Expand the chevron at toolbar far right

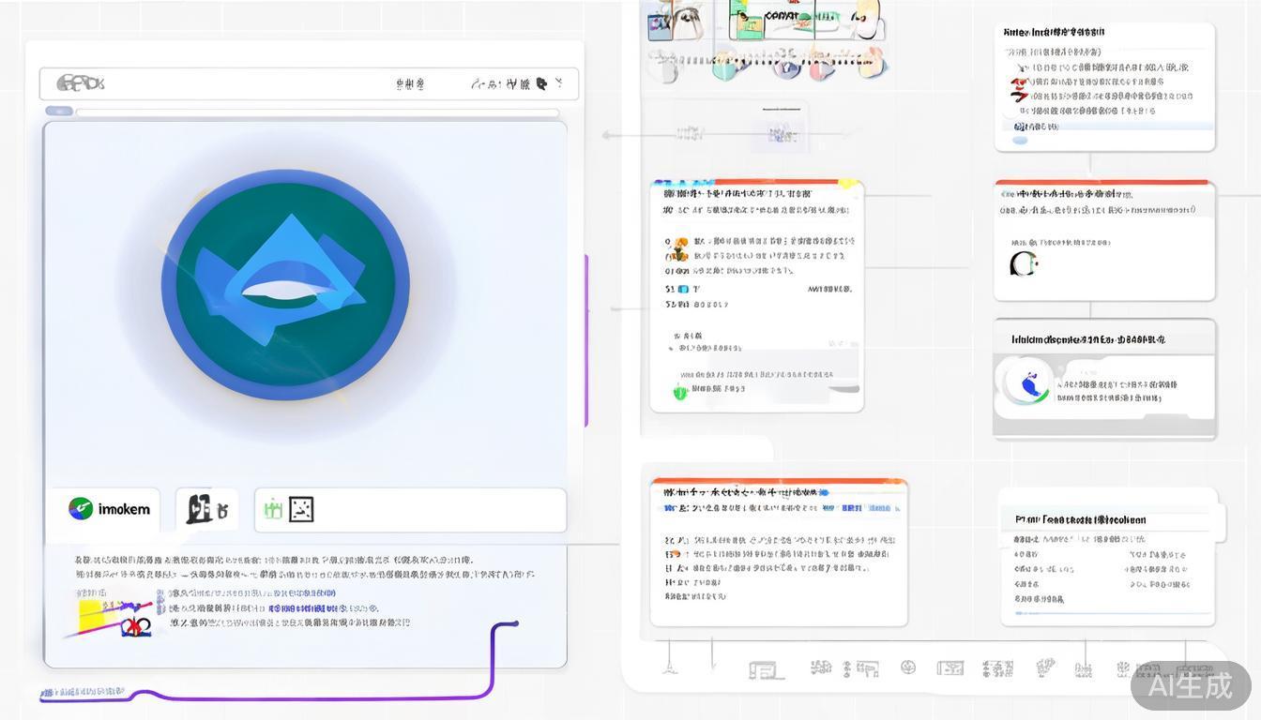(559, 82)
